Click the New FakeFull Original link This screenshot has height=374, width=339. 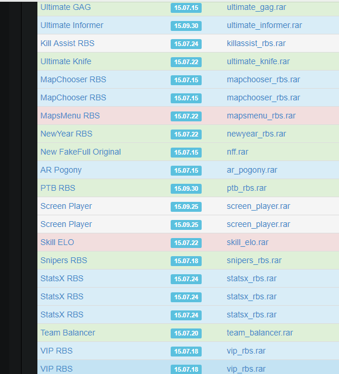click(81, 152)
